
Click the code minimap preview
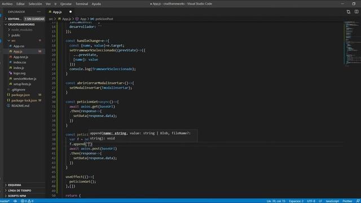(x=352, y=44)
